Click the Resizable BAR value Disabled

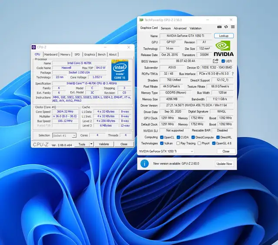pos(222,130)
